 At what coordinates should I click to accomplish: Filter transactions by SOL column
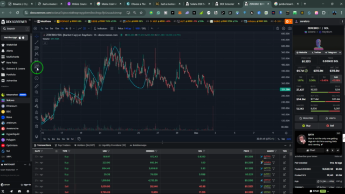(x=204, y=151)
